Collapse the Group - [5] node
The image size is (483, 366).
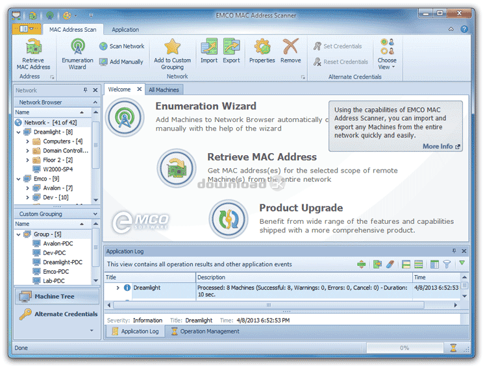click(18, 234)
